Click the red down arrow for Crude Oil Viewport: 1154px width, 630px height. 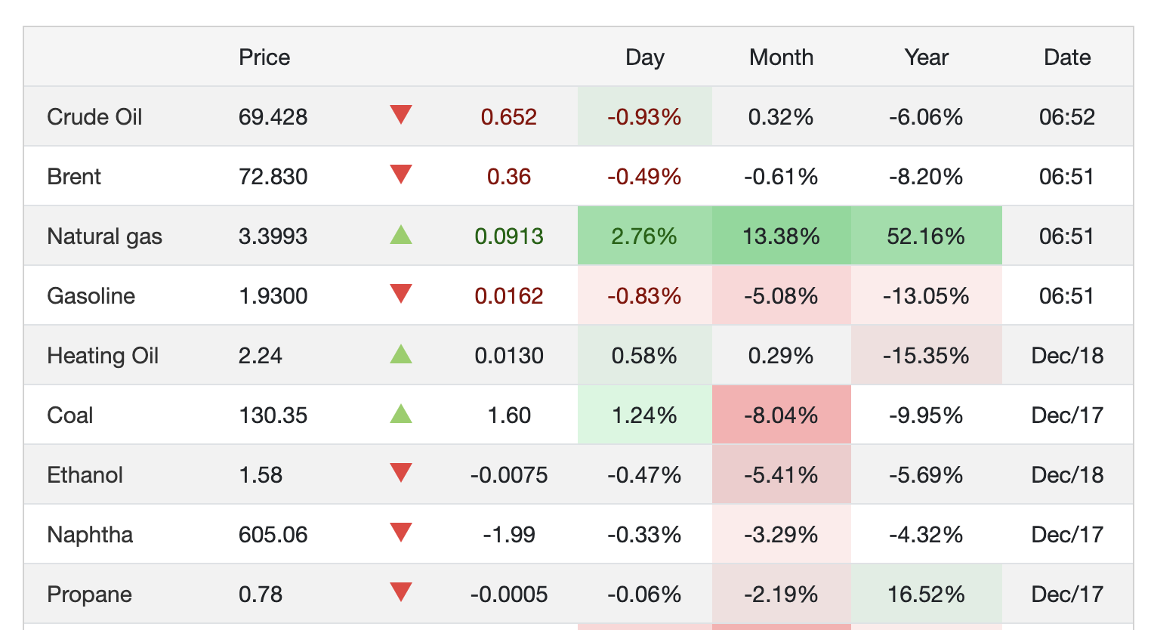[x=401, y=116]
